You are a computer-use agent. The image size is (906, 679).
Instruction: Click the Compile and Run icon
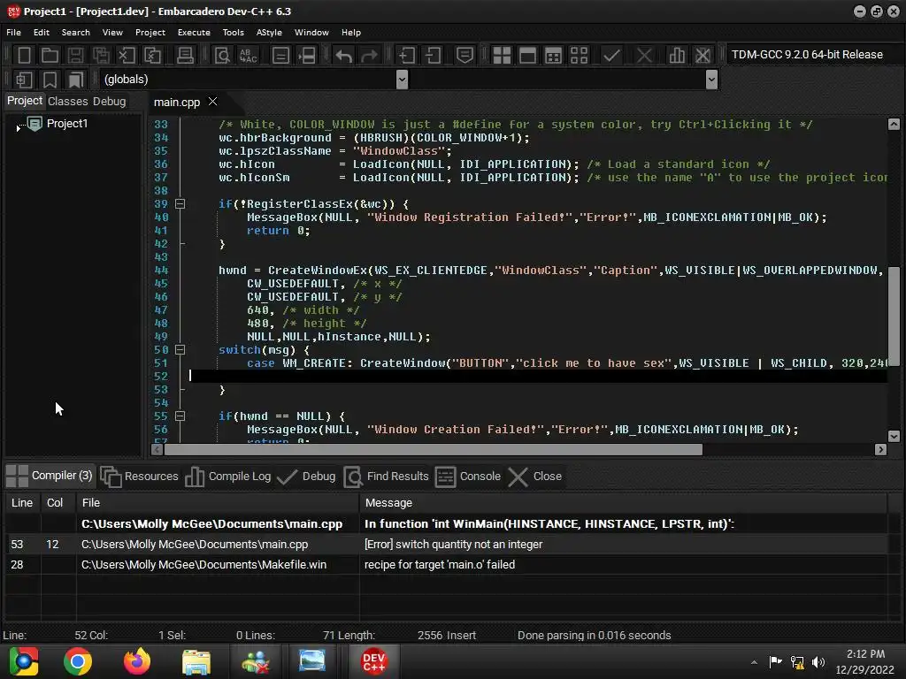point(553,56)
